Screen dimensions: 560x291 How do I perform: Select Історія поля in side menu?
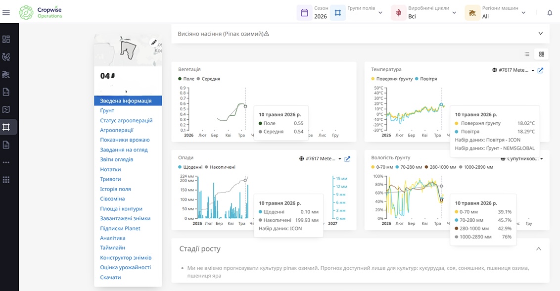pos(115,189)
